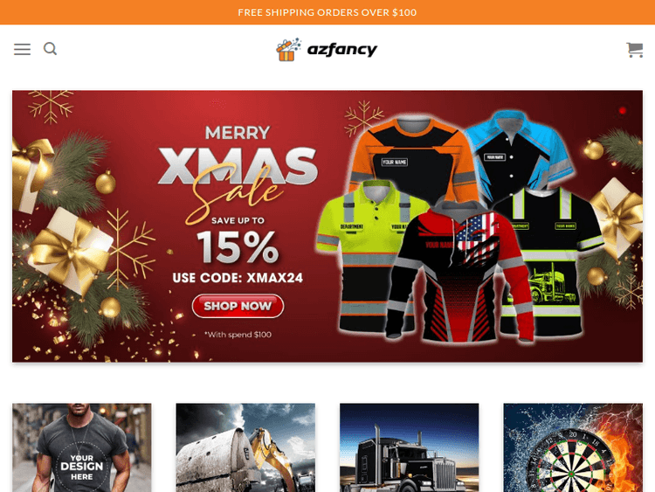The image size is (655, 492).
Task: Click the With spend $100 footnote
Action: tap(238, 335)
